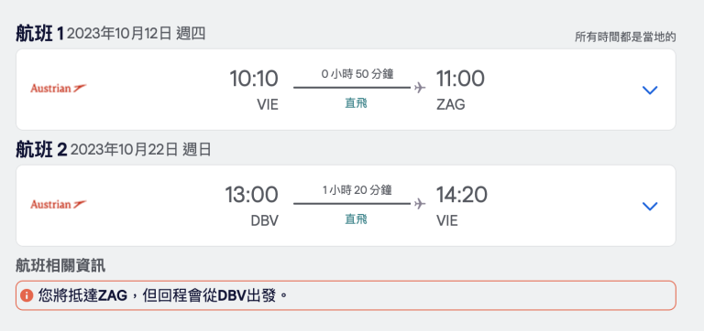
Task: Click 直飛 label on flight 1
Action: pyautogui.click(x=356, y=103)
